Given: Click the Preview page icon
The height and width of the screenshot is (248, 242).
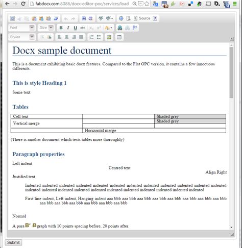Looking at the screenshot, I should (x=128, y=18).
